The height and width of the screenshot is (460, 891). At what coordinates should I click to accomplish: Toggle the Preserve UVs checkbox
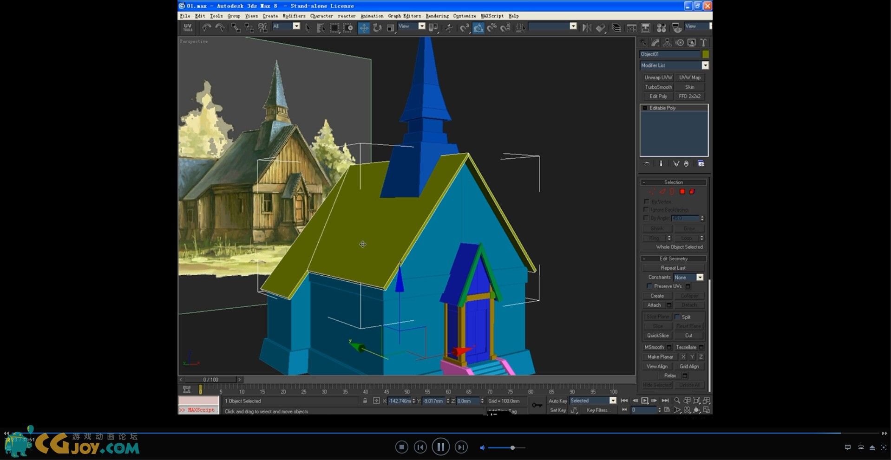pos(649,286)
